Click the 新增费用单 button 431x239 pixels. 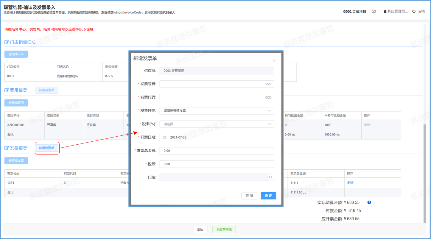46,90
